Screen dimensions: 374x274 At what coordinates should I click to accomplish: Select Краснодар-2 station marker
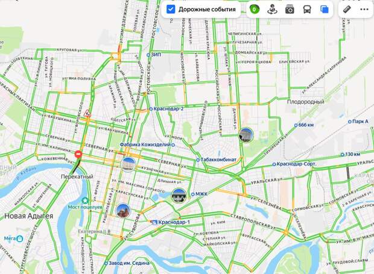click(x=151, y=109)
